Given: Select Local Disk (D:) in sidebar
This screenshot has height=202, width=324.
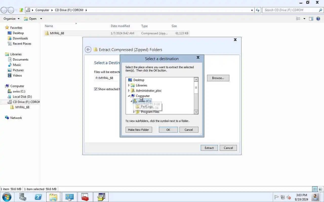Looking at the screenshot, I should (22, 97).
